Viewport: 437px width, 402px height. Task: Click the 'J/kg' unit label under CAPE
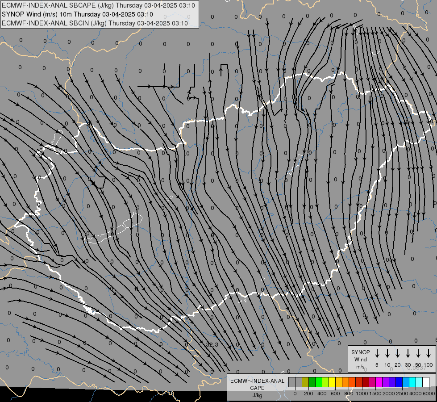point(257,396)
